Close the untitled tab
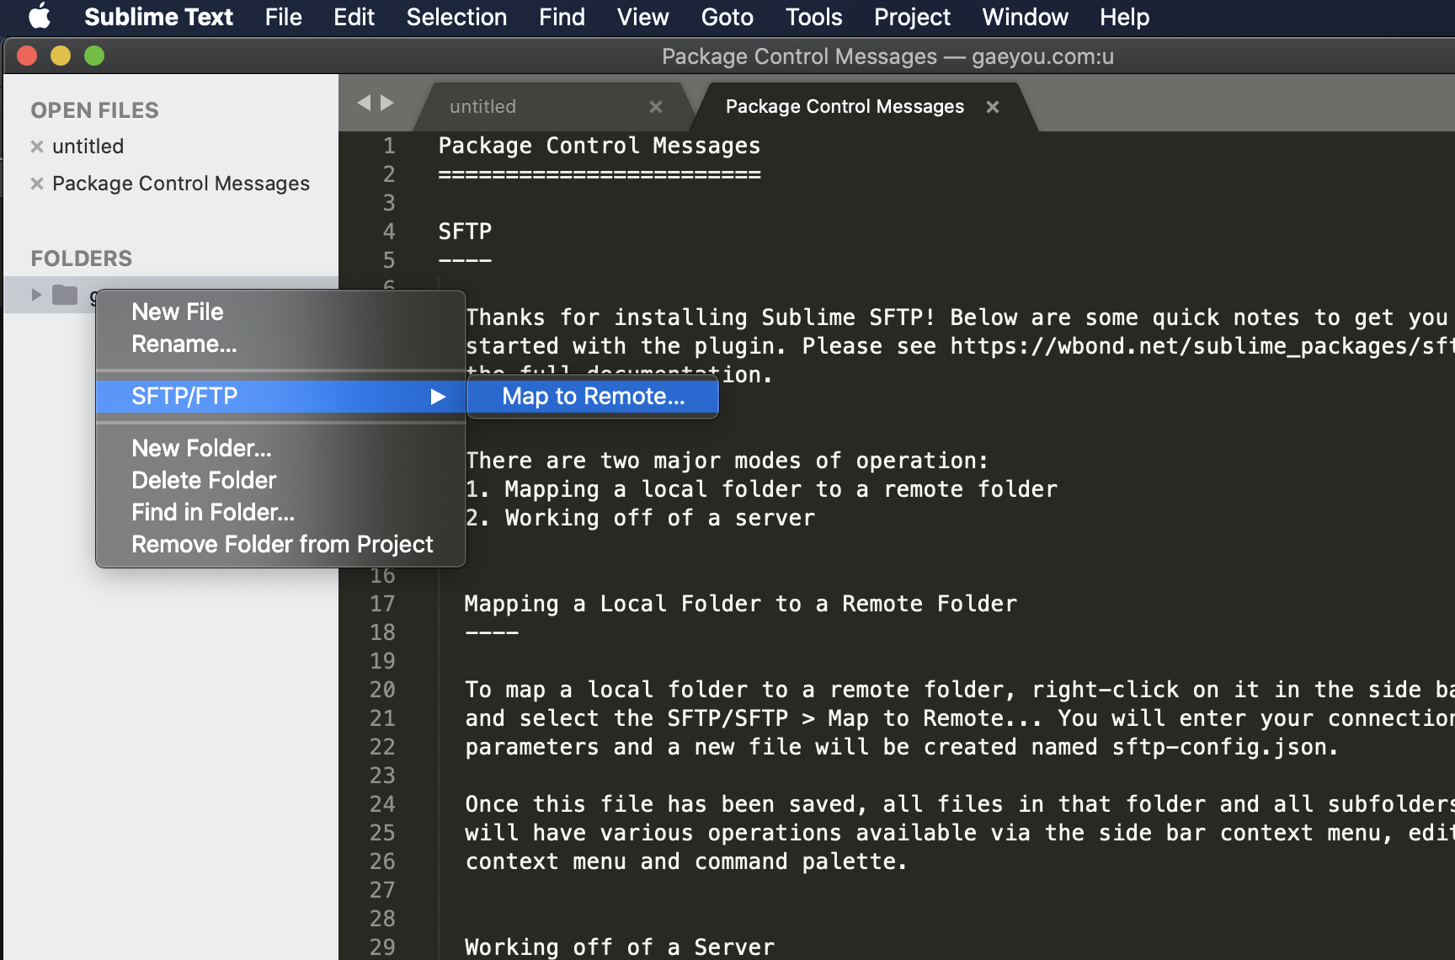The width and height of the screenshot is (1455, 960). [x=656, y=107]
